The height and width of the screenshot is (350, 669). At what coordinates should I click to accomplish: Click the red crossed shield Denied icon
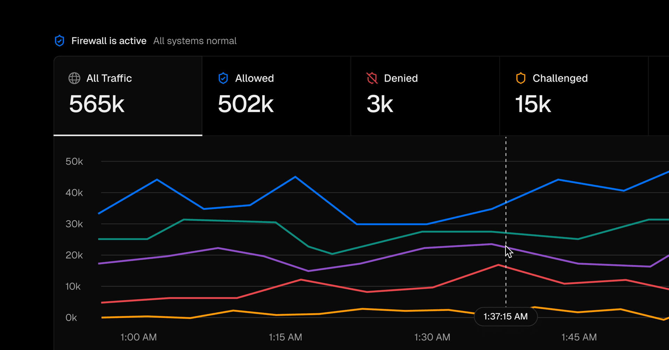372,78
